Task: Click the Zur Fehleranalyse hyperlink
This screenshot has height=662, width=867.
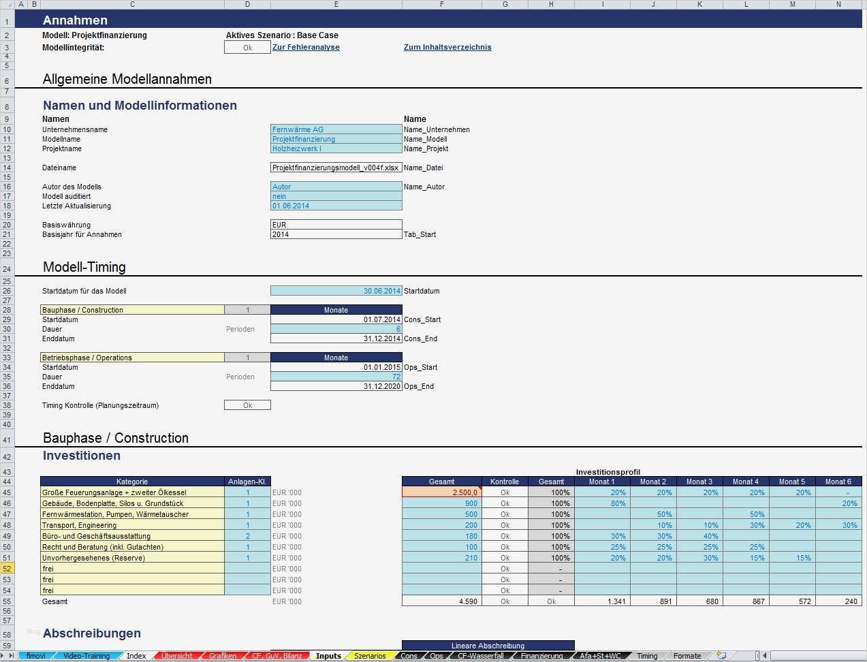Action: [x=305, y=47]
